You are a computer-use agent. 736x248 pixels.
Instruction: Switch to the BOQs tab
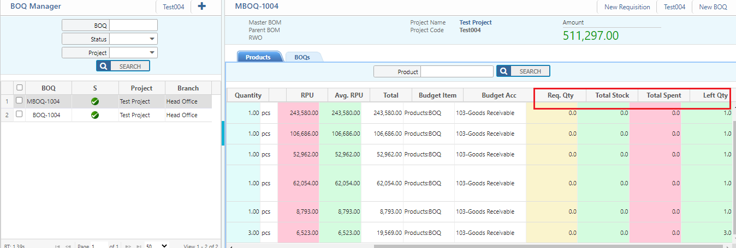pyautogui.click(x=302, y=57)
